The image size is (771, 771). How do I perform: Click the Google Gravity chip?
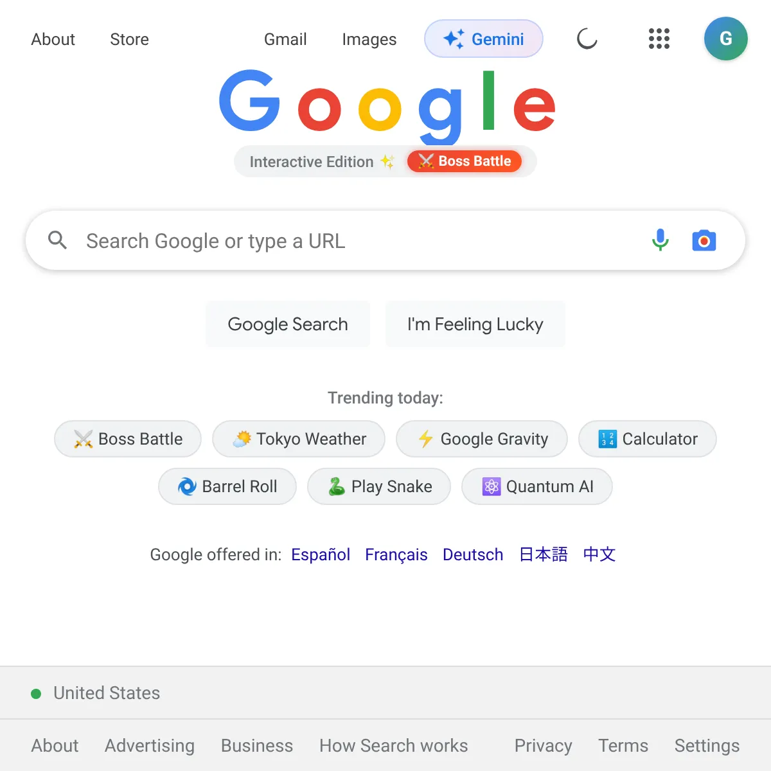pos(482,439)
